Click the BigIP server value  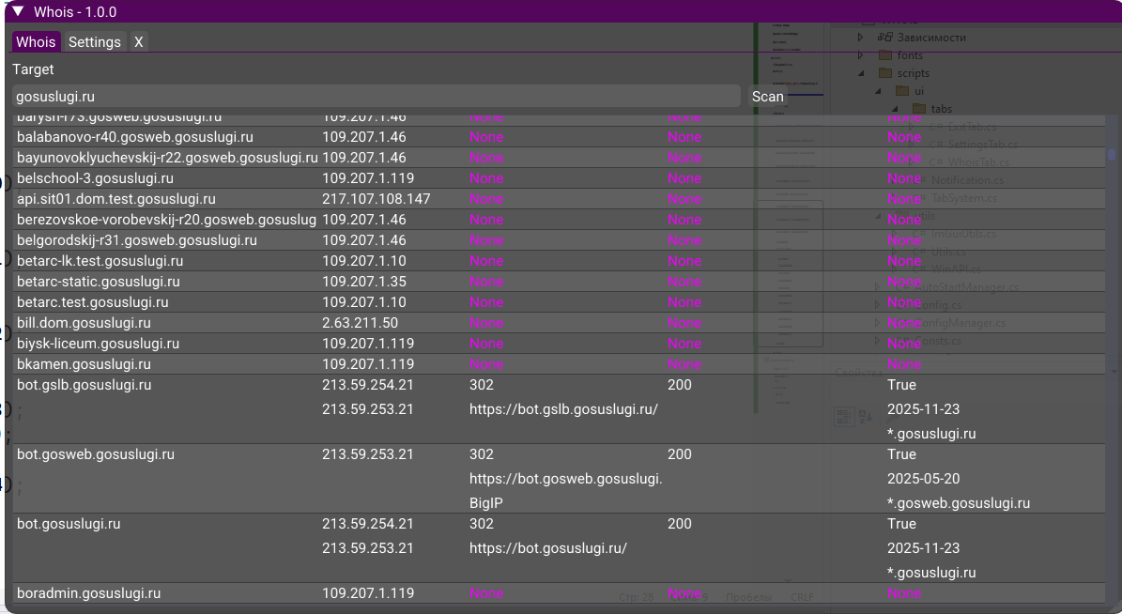[x=486, y=503]
